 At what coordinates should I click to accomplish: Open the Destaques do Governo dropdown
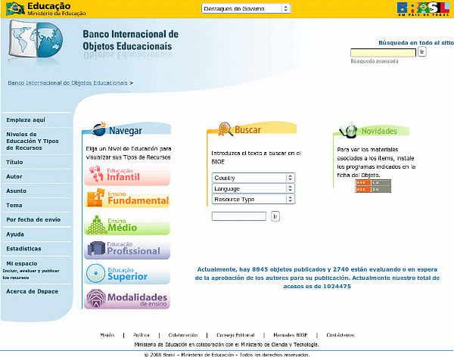coord(246,8)
